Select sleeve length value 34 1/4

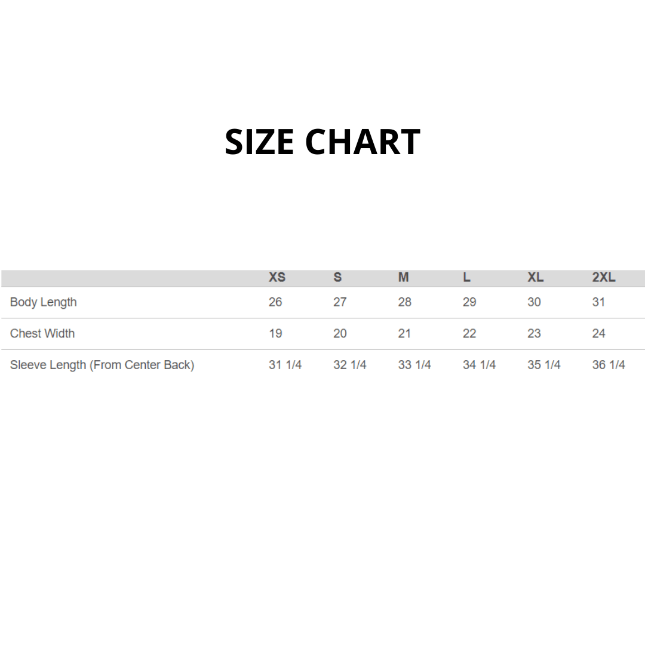click(x=479, y=365)
